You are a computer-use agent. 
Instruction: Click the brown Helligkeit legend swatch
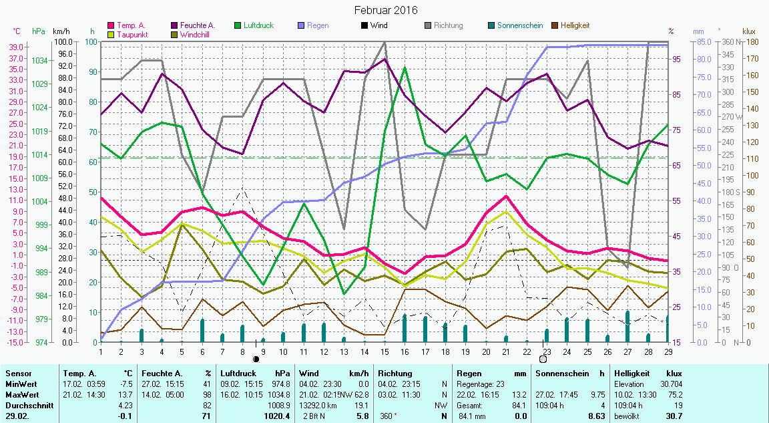pyautogui.click(x=555, y=26)
